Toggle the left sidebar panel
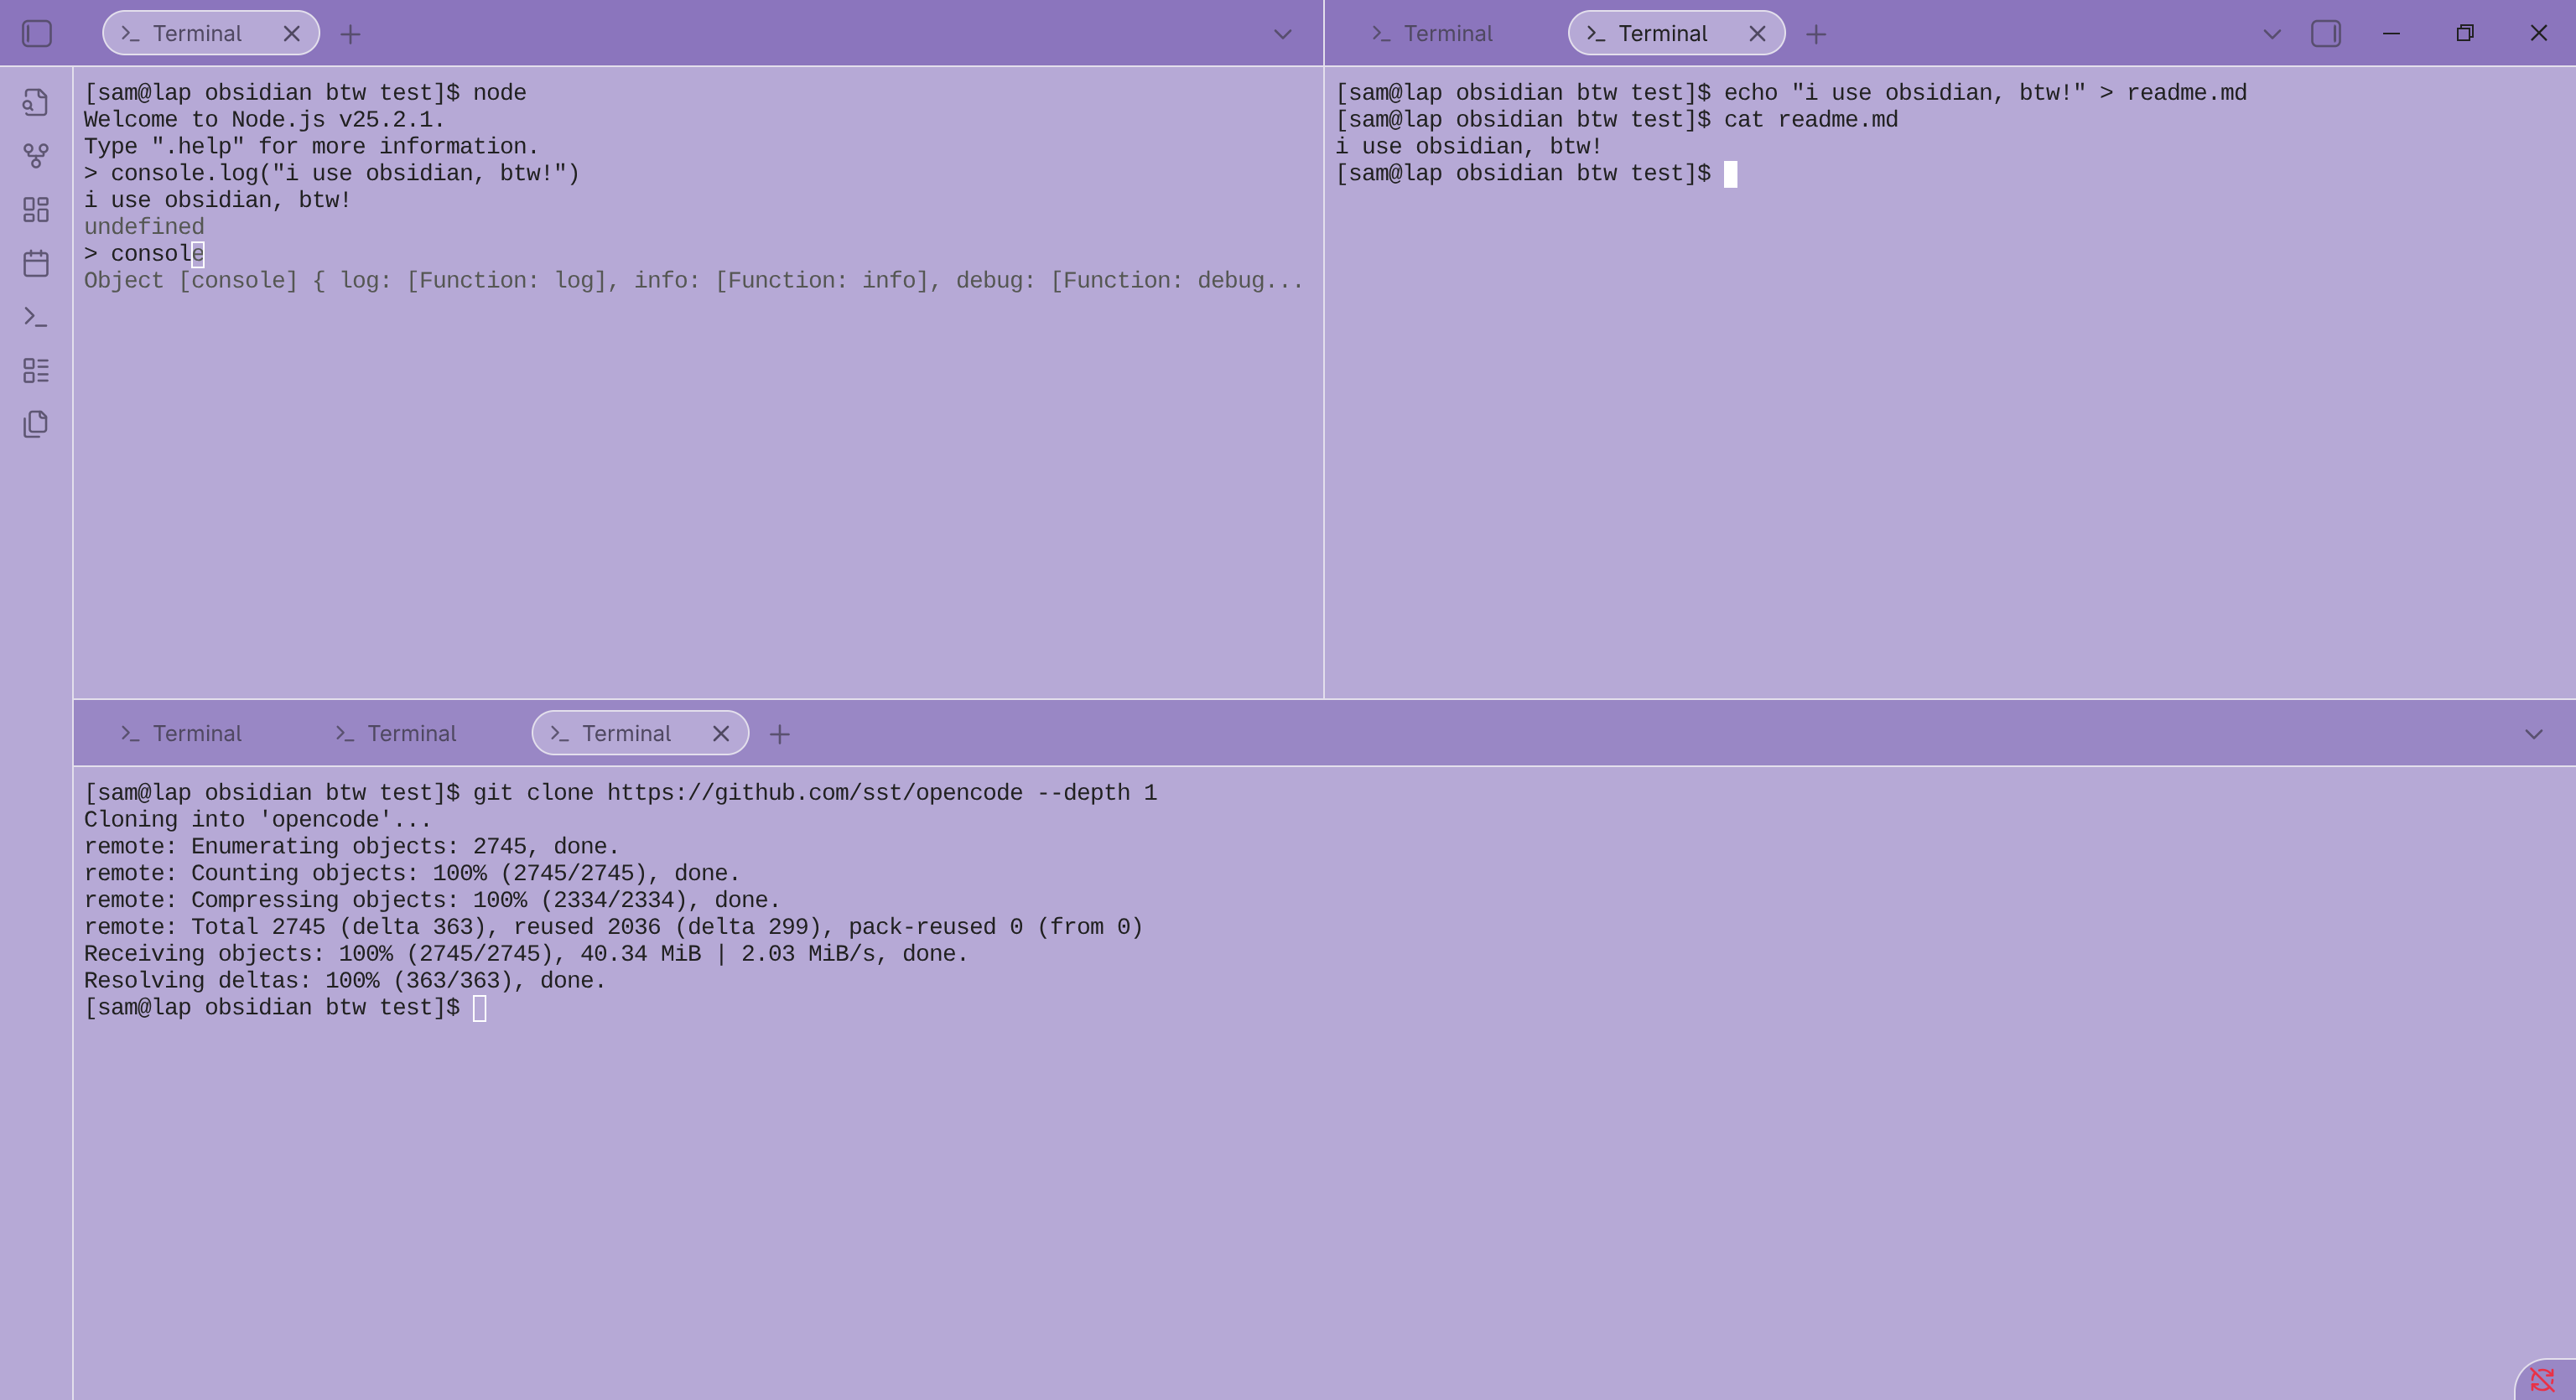This screenshot has height=1400, width=2576. coord(37,34)
